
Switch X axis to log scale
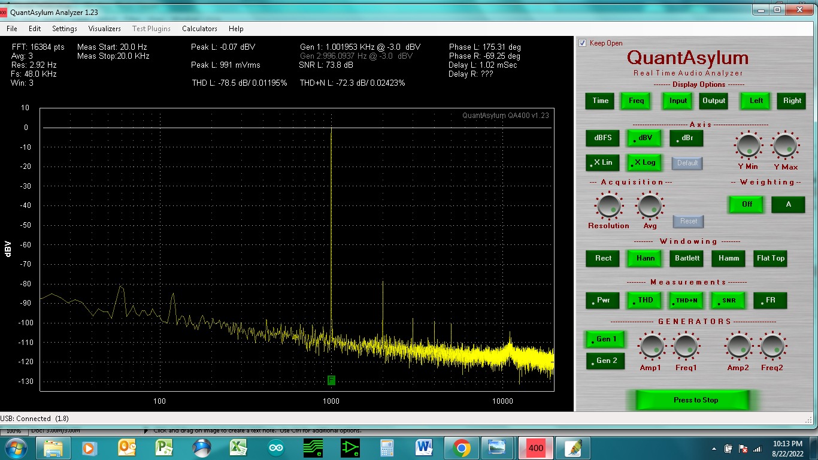[x=644, y=162]
